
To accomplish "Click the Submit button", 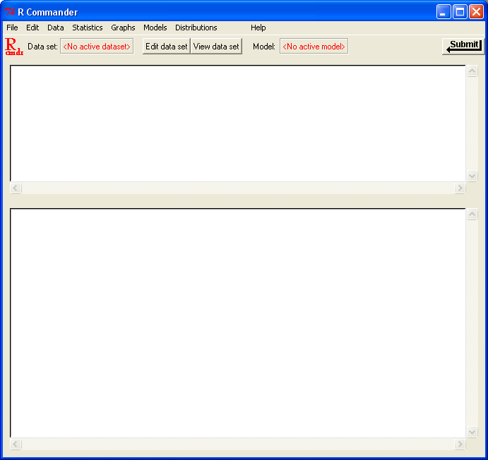I will click(x=463, y=47).
